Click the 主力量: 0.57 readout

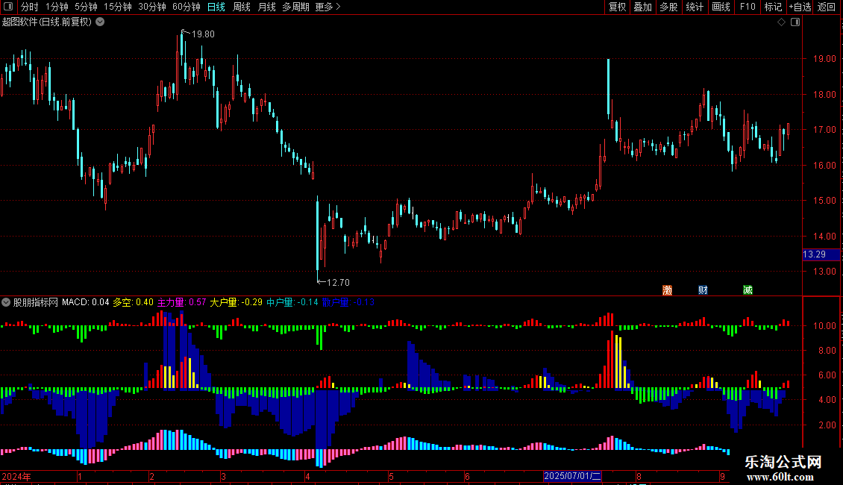click(x=181, y=302)
